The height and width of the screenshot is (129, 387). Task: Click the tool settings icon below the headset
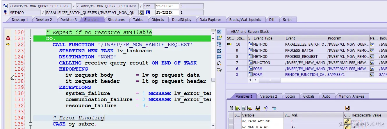click(219, 70)
